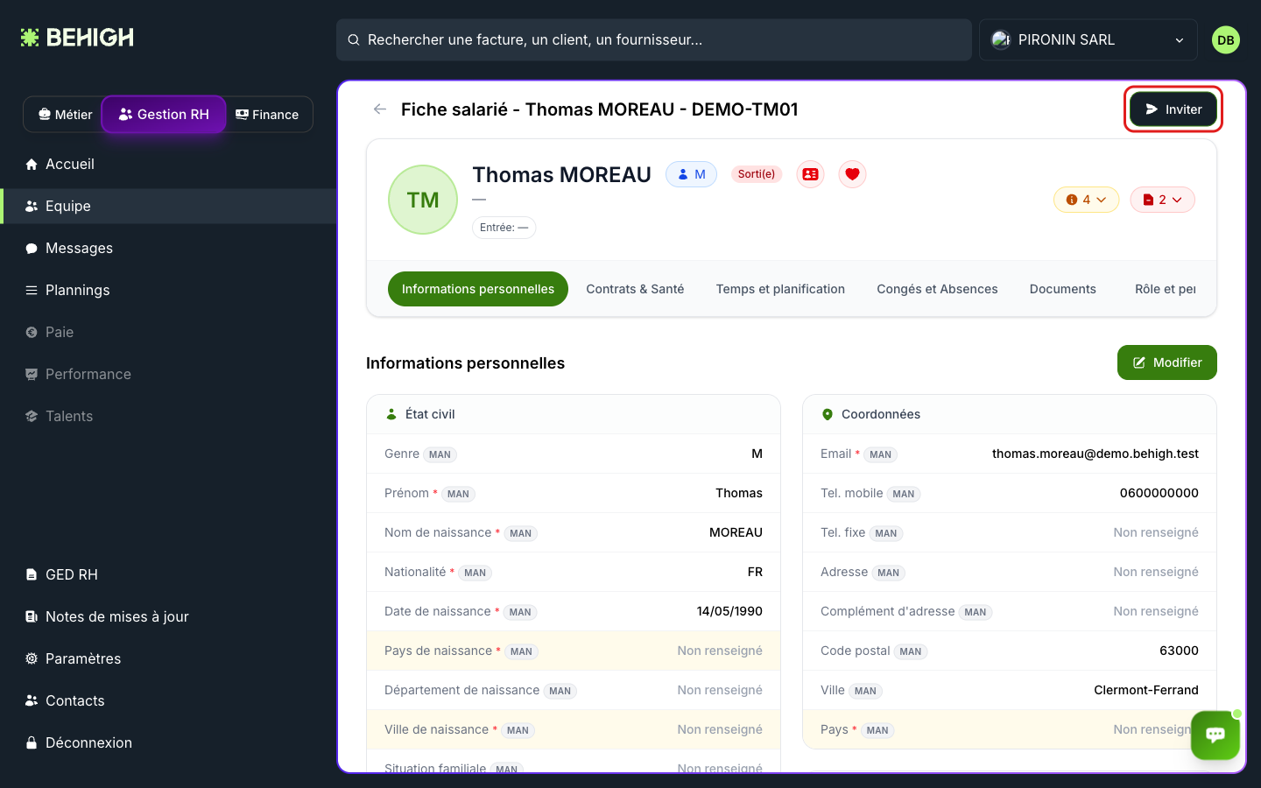Switch to the Temps et planification tab
This screenshot has width=1261, height=788.
click(x=780, y=289)
